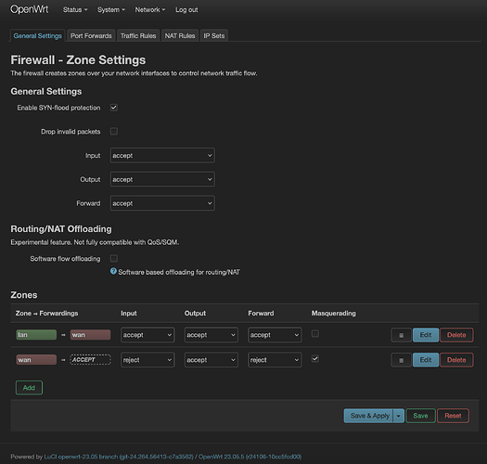The height and width of the screenshot is (464, 487).
Task: Open the Network menu
Action: (x=150, y=9)
